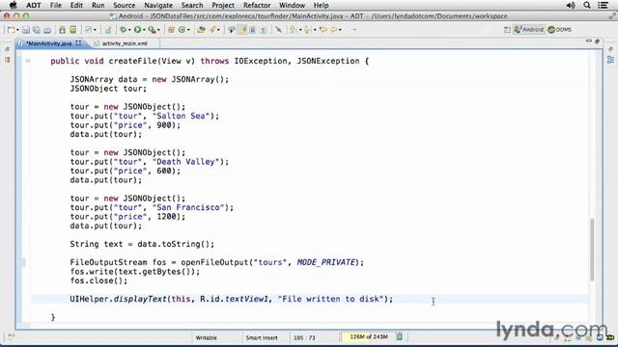Open the New Java Class dropdown arrow
The width and height of the screenshot is (618, 347).
(x=188, y=30)
